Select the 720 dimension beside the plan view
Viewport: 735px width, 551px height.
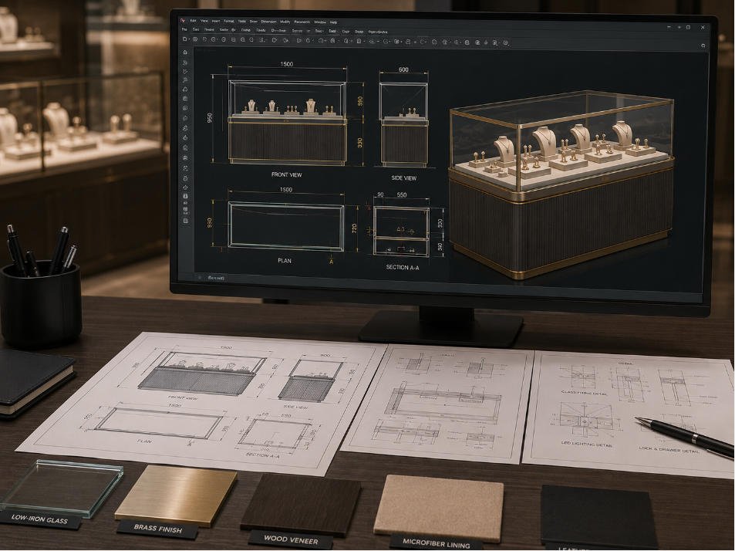coord(354,228)
